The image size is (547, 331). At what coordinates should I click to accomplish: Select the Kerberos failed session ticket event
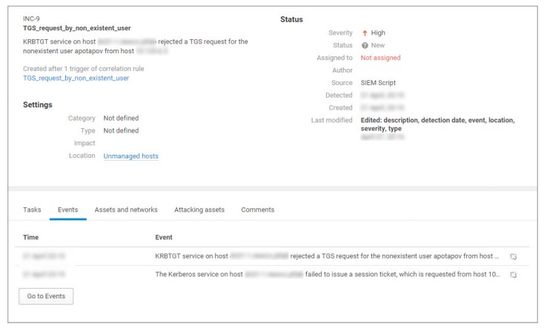coord(326,275)
